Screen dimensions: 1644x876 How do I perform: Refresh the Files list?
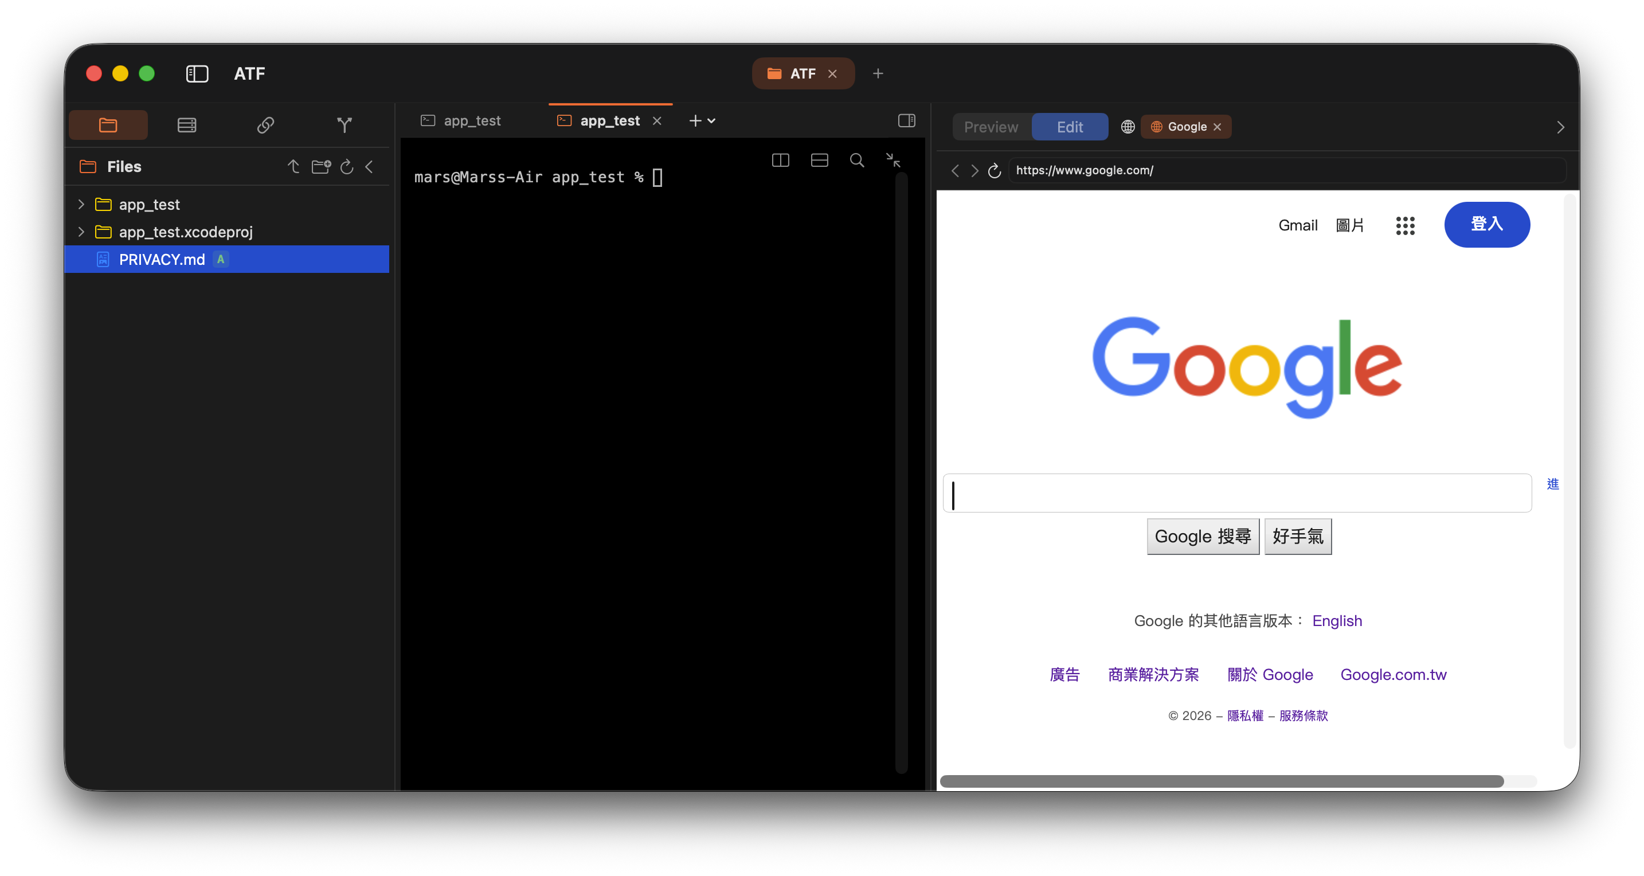(x=347, y=167)
